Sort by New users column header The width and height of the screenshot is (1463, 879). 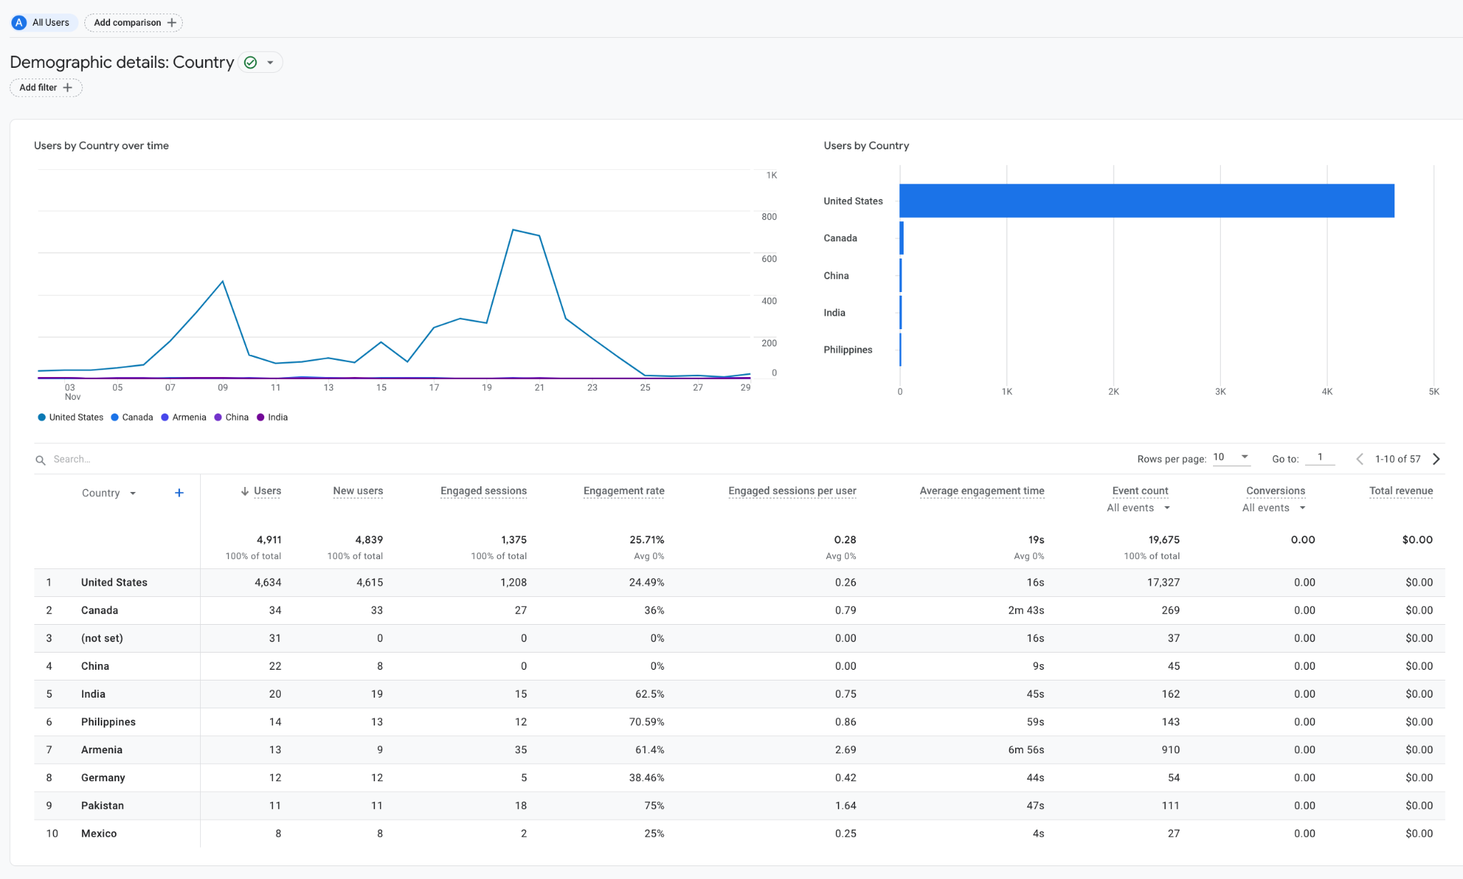[358, 491]
